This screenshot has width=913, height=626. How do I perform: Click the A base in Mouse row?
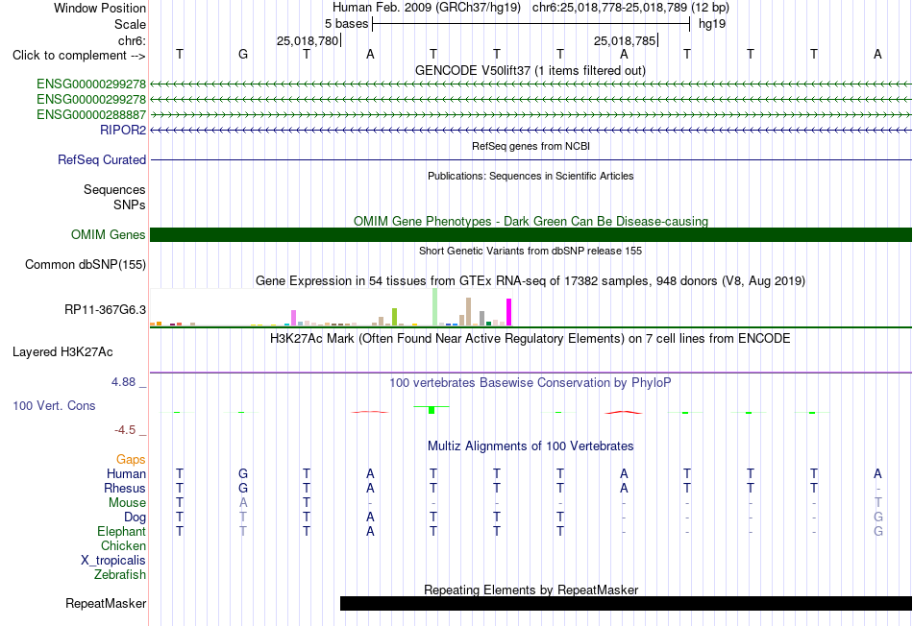(243, 503)
